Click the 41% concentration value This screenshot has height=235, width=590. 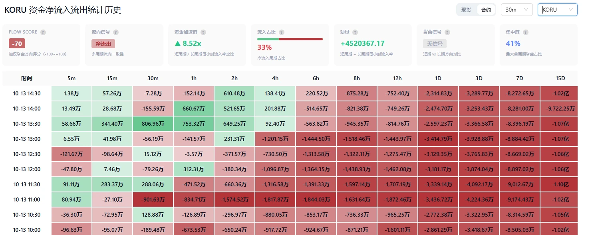(513, 43)
